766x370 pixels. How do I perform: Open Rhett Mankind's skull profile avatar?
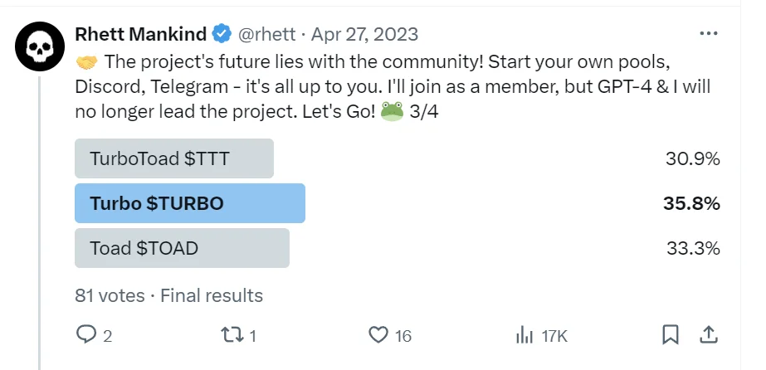click(x=40, y=46)
